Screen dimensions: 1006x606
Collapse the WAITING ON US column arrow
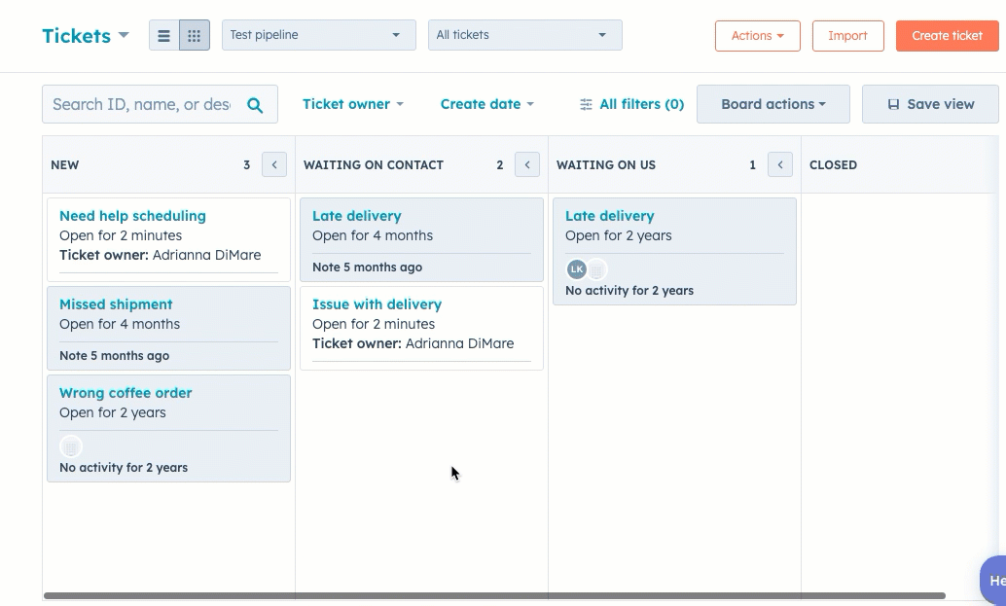pos(780,164)
